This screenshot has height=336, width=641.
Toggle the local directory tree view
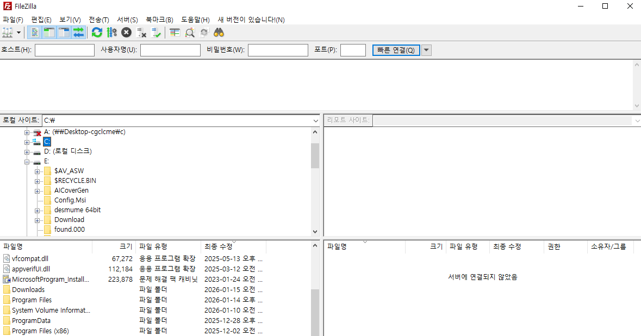point(49,33)
